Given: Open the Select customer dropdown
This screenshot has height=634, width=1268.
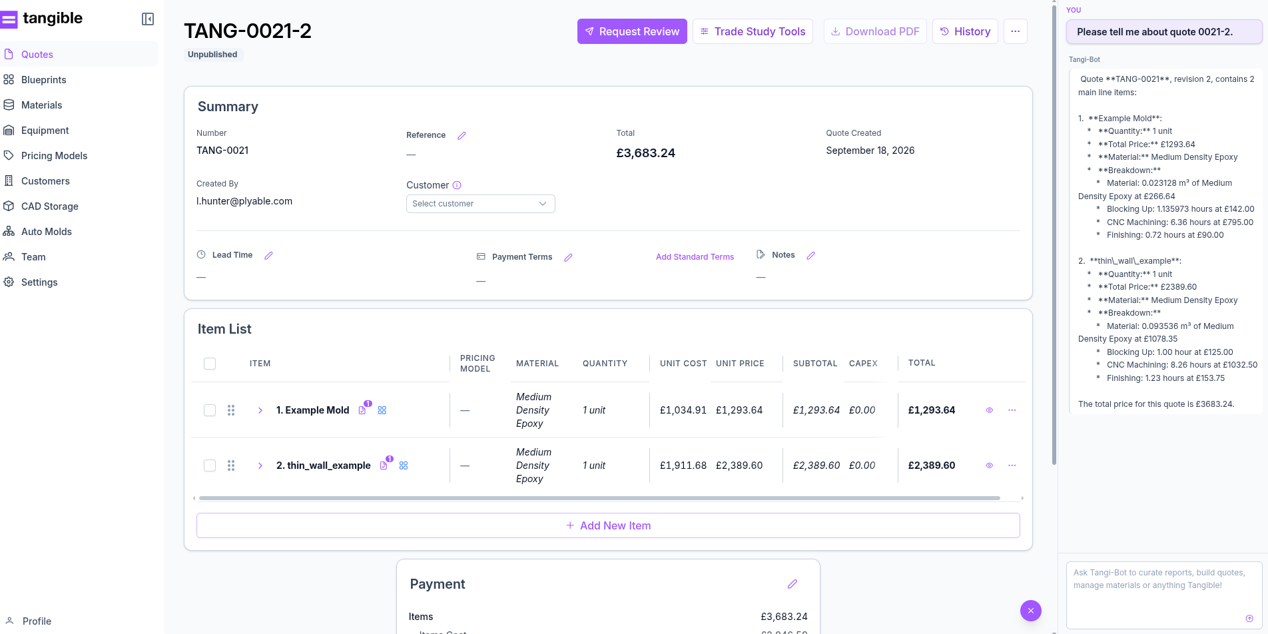Looking at the screenshot, I should (x=481, y=204).
